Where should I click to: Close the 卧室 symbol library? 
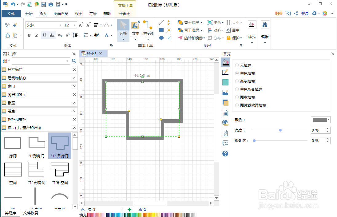74,103
